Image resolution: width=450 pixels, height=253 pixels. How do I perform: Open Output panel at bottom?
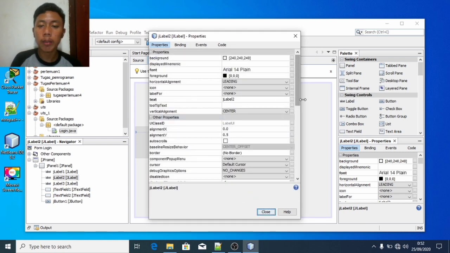(43, 228)
